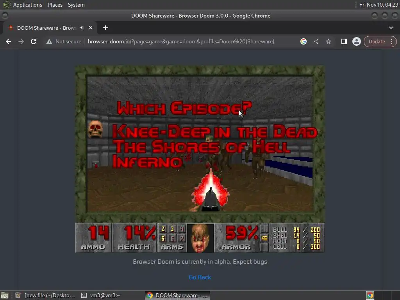Click the RCKT ammo count row
Screen dimensions: 400x300
pyautogui.click(x=296, y=241)
